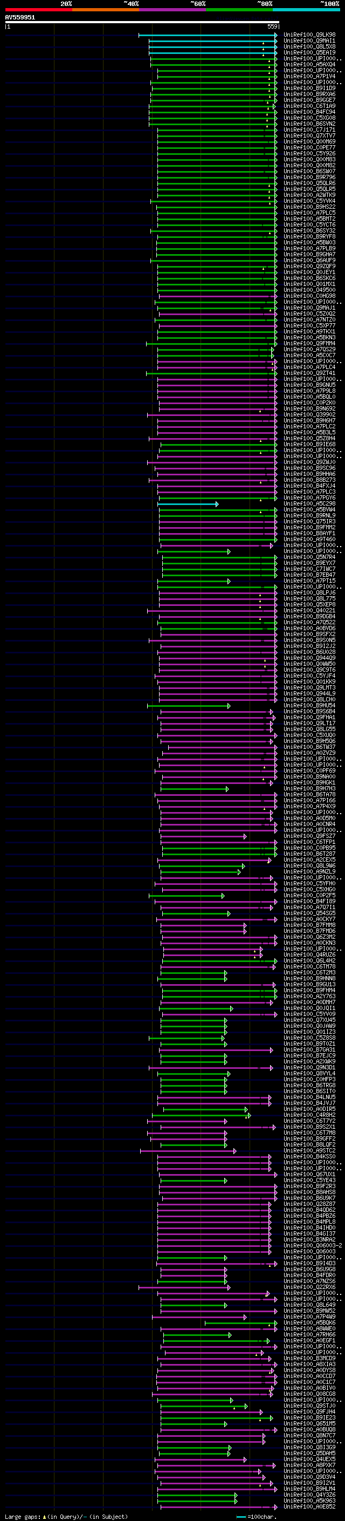Open hit UniRef100_Q9MAI1
The image size is (345, 1521).
(309, 41)
